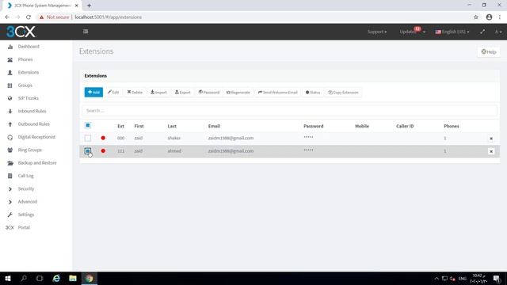Screen dimensions: 507x285
Task: Click the Call Log icon
Action: [10, 176]
